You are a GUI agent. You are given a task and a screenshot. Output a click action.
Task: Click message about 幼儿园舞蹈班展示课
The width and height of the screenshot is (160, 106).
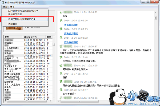tap(91, 86)
